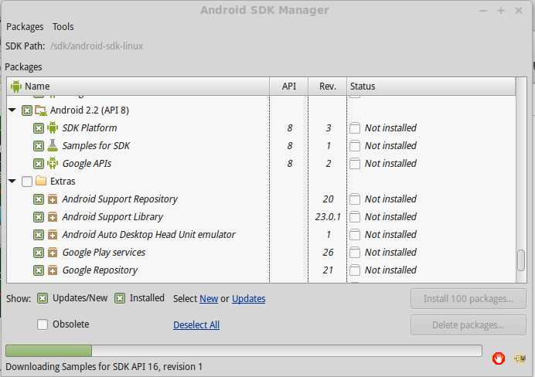
Task: Uncheck Android Support Repository checkbox
Action: pos(39,199)
